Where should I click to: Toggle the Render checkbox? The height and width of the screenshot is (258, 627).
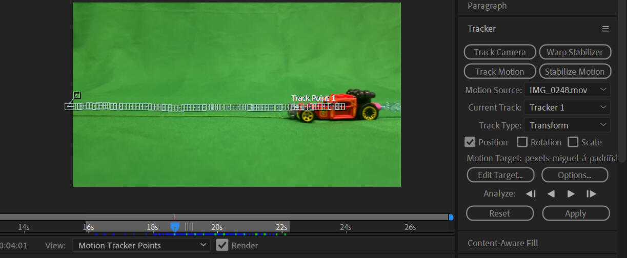222,245
